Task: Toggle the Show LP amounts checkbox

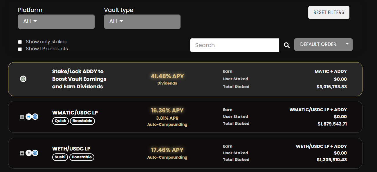Action: pos(20,49)
